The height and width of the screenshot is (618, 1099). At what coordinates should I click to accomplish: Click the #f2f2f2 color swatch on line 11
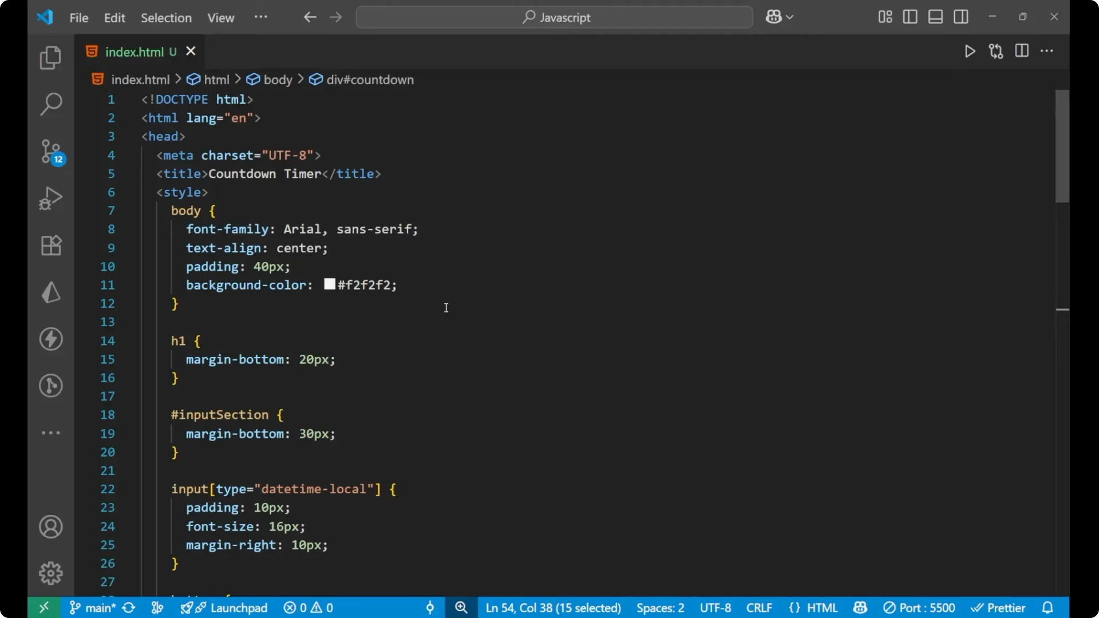(329, 284)
